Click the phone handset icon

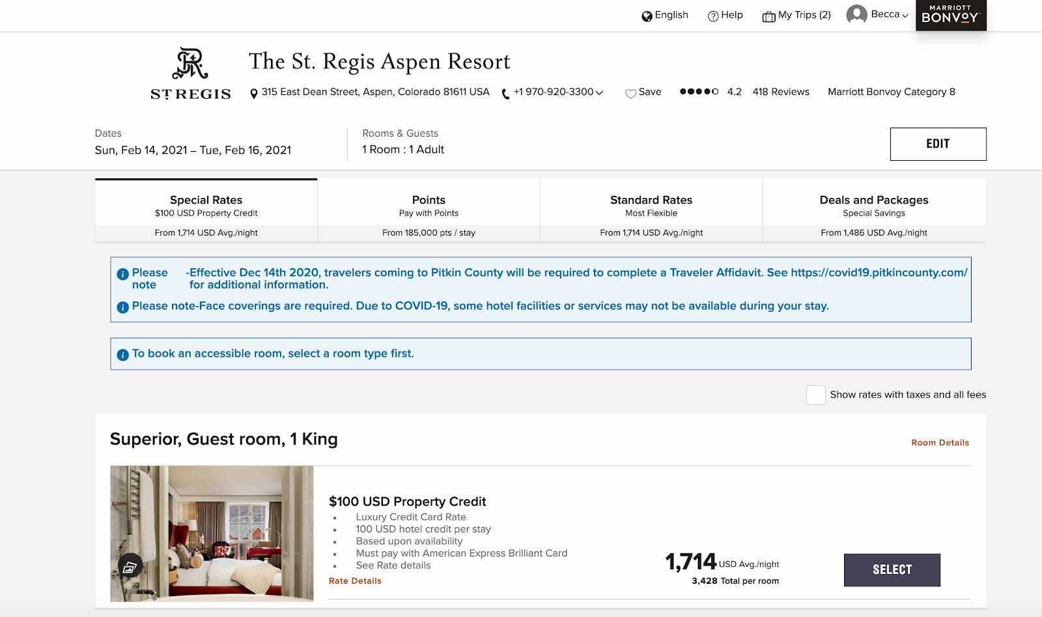506,94
